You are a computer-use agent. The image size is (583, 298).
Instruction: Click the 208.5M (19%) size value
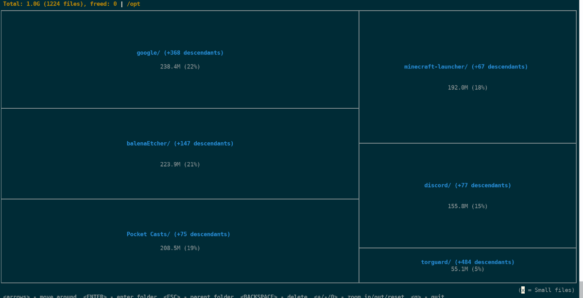[180, 248]
